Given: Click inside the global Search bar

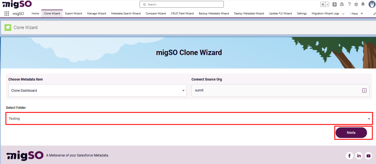Looking at the screenshot, I should (181, 4).
